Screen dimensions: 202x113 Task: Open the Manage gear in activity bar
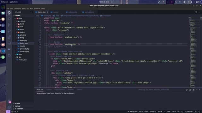coord(9,107)
